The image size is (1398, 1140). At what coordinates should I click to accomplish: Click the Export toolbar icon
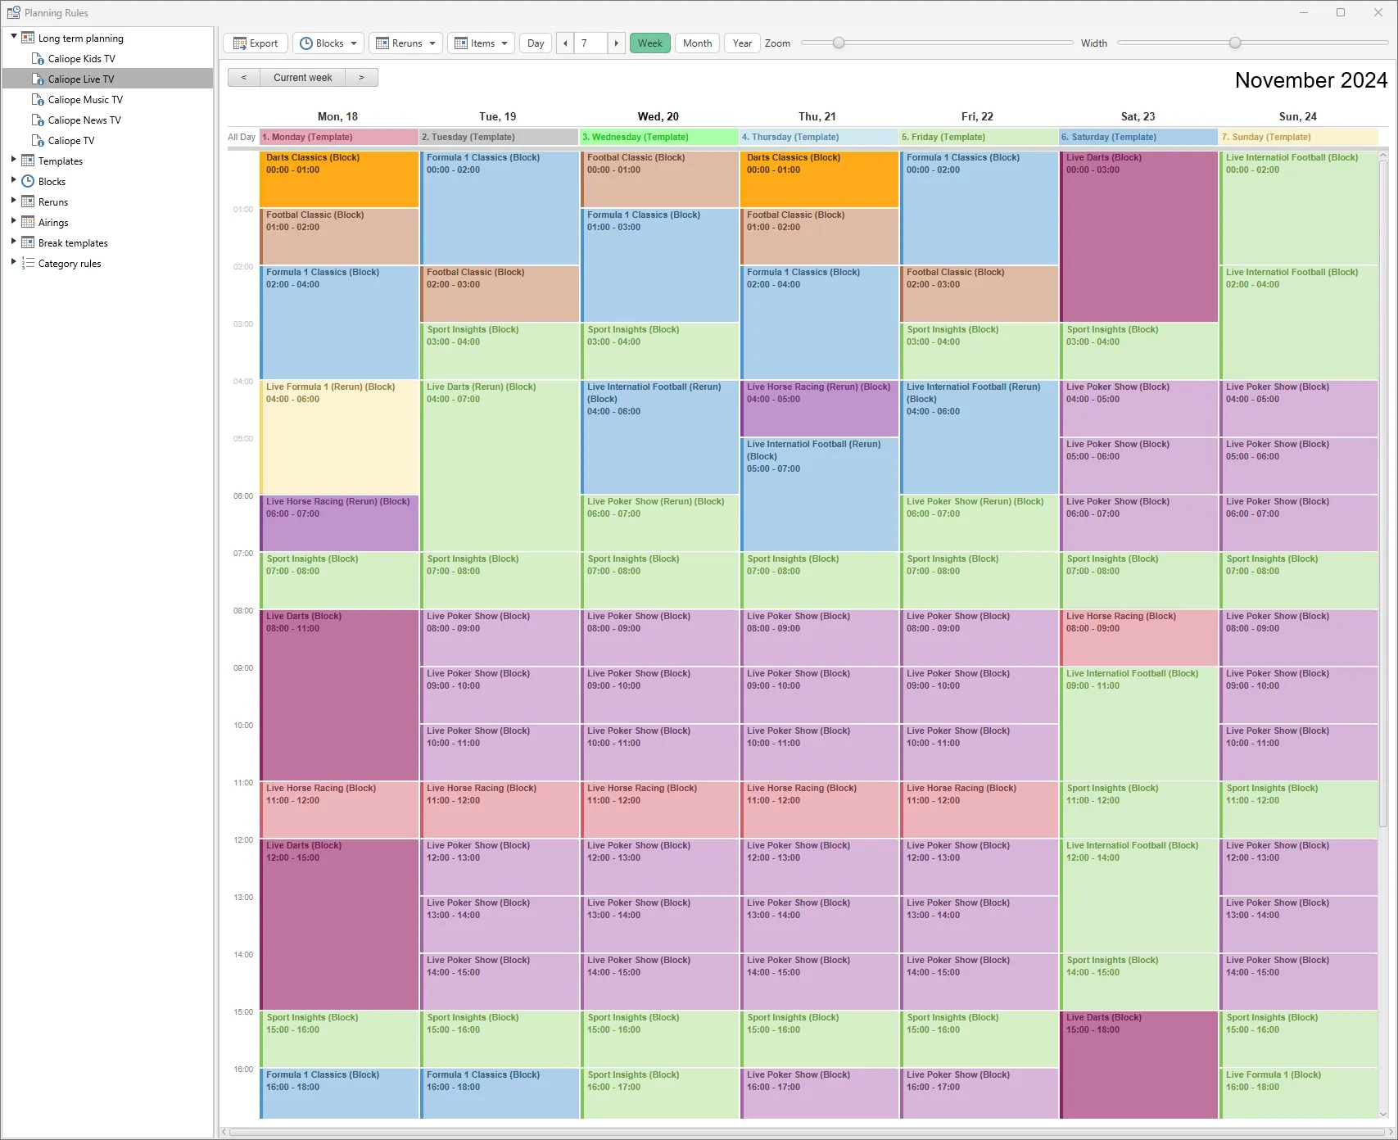(240, 43)
